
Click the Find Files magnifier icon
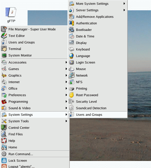[x=4, y=134]
